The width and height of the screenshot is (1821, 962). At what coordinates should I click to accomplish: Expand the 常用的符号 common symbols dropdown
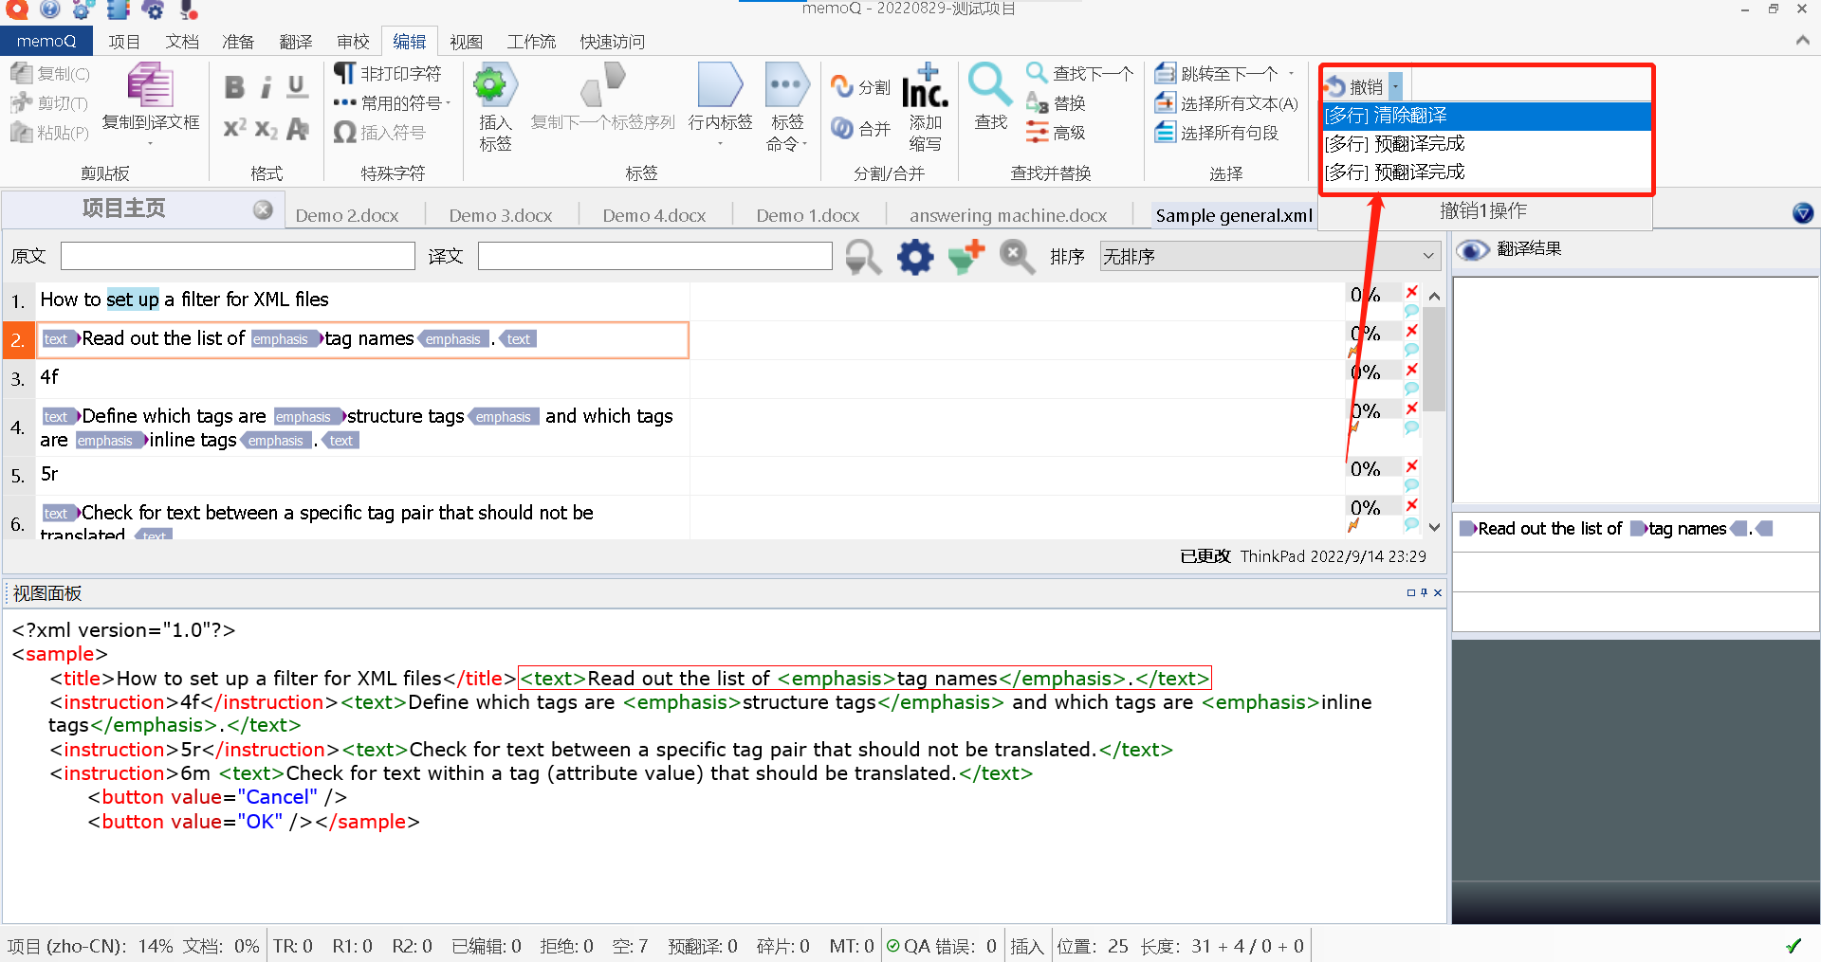[x=448, y=103]
